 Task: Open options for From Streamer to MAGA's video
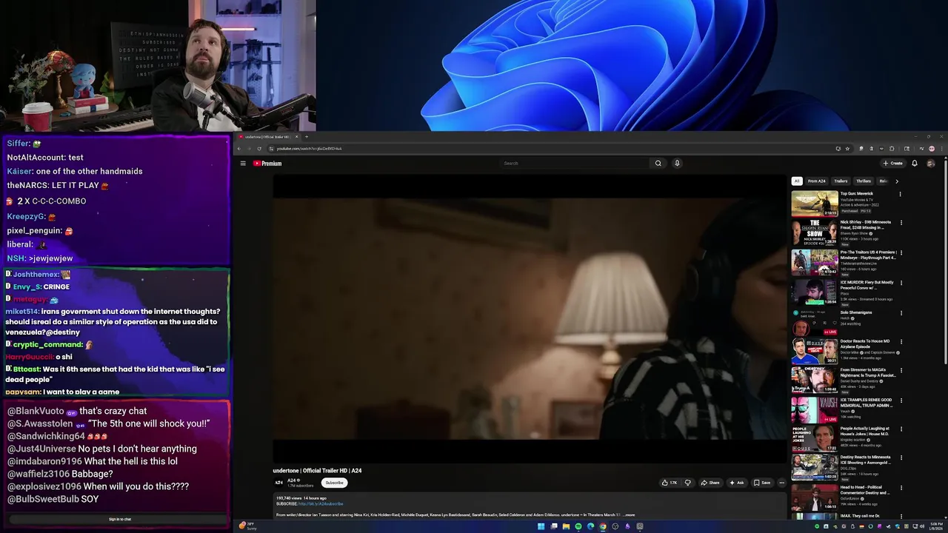click(901, 370)
